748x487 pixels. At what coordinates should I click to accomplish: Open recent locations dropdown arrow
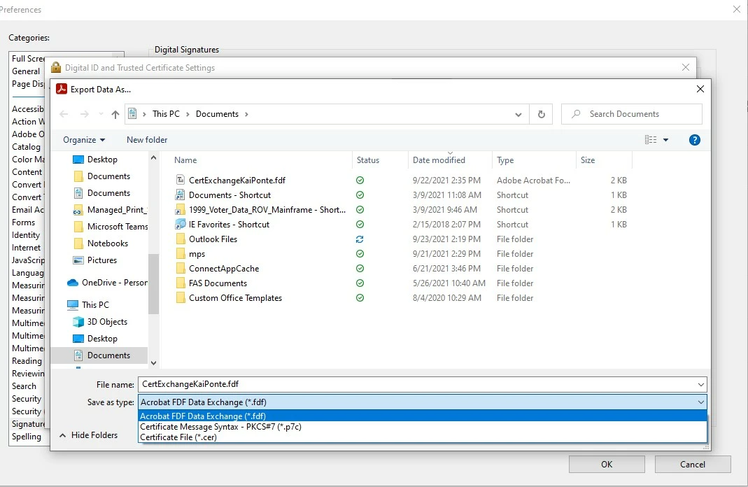tap(101, 115)
